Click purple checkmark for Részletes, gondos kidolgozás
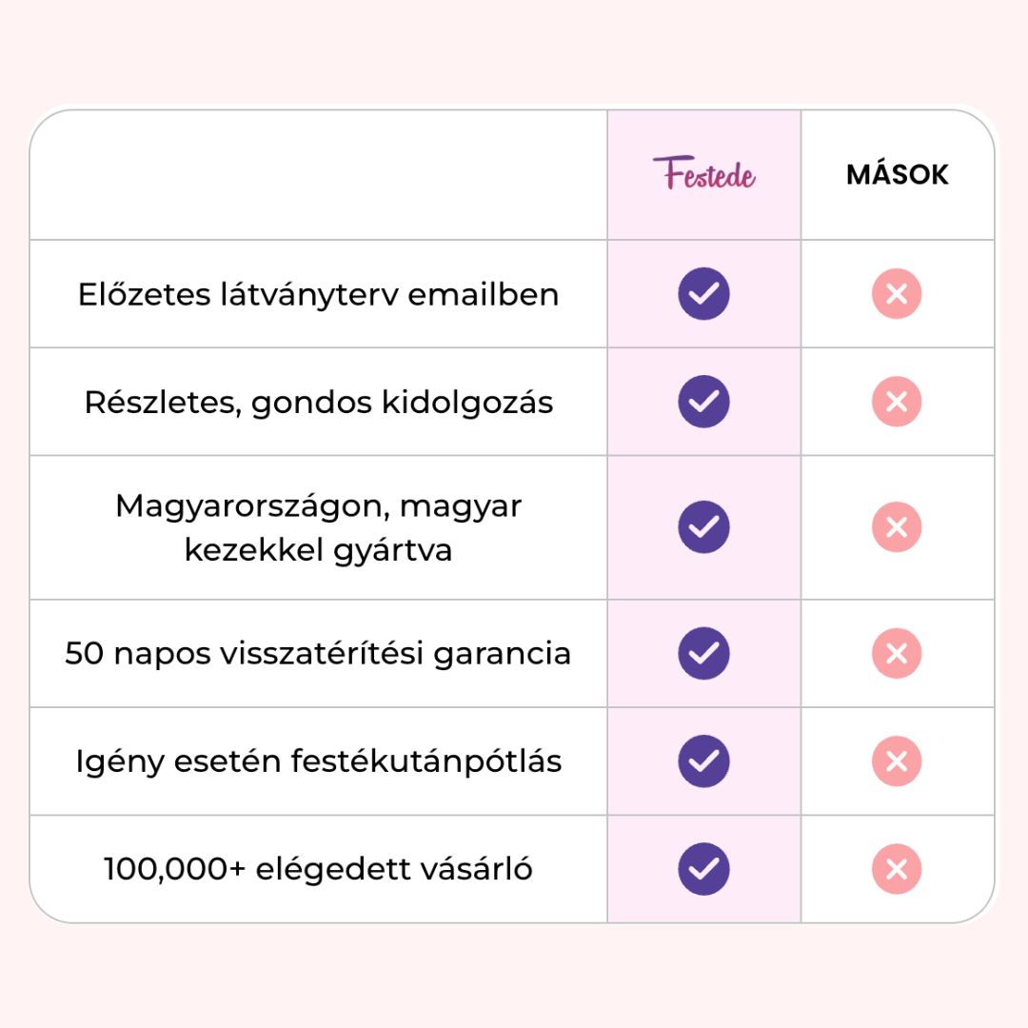 (703, 402)
